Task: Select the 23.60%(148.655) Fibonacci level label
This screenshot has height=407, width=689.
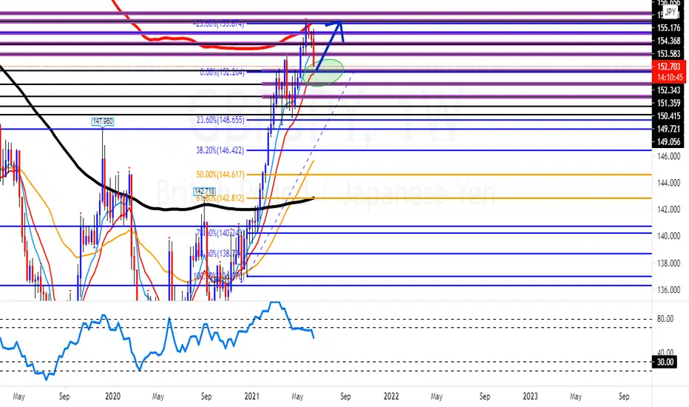Action: click(220, 120)
